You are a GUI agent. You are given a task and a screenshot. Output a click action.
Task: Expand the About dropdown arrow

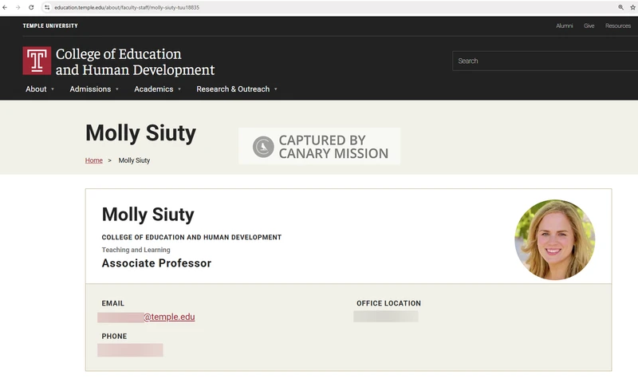point(53,89)
